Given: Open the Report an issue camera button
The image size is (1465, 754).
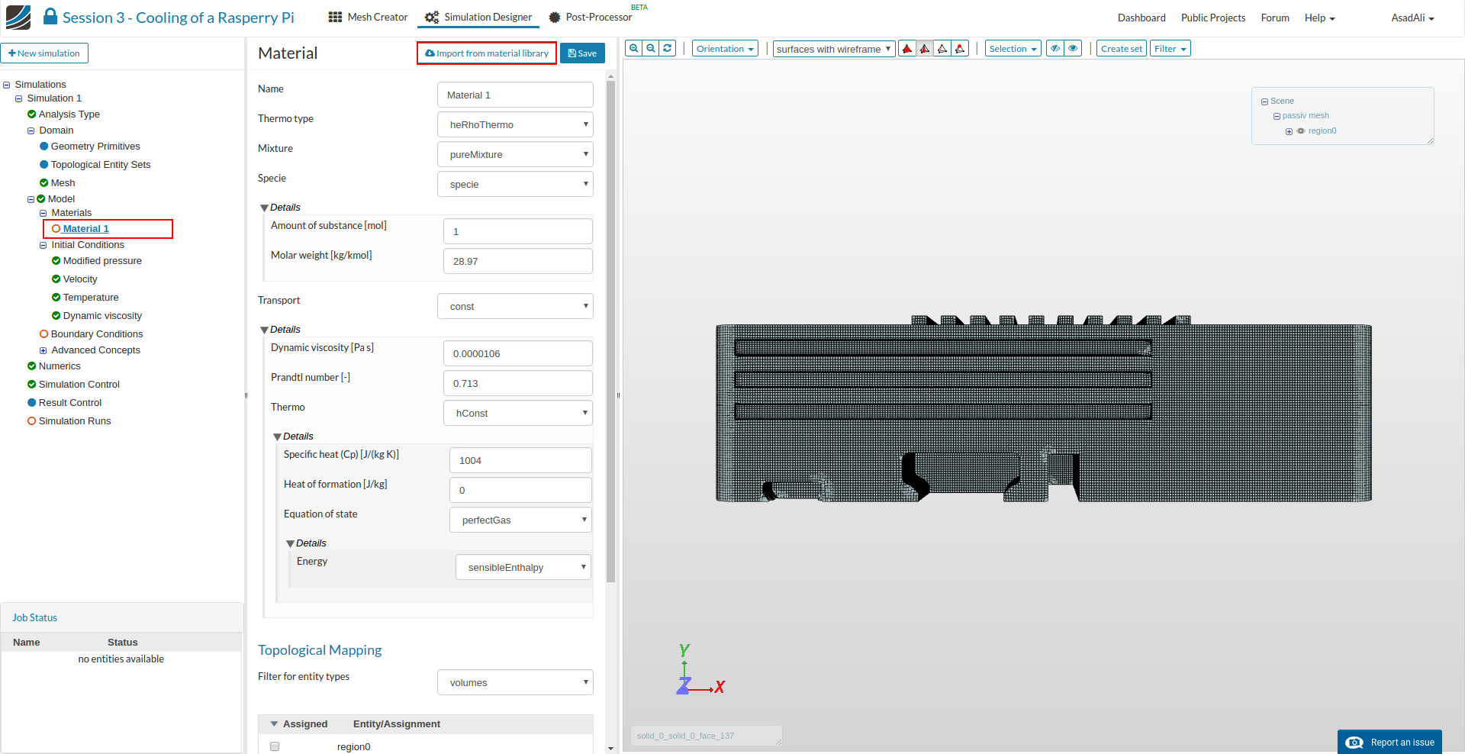Looking at the screenshot, I should (1389, 742).
